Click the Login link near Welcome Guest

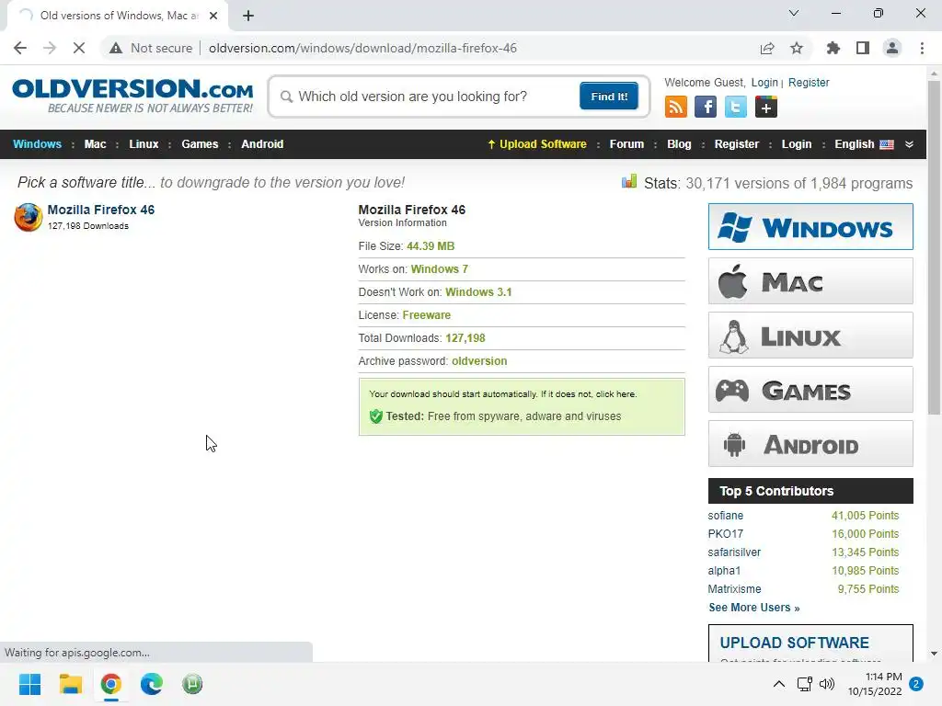coord(764,82)
